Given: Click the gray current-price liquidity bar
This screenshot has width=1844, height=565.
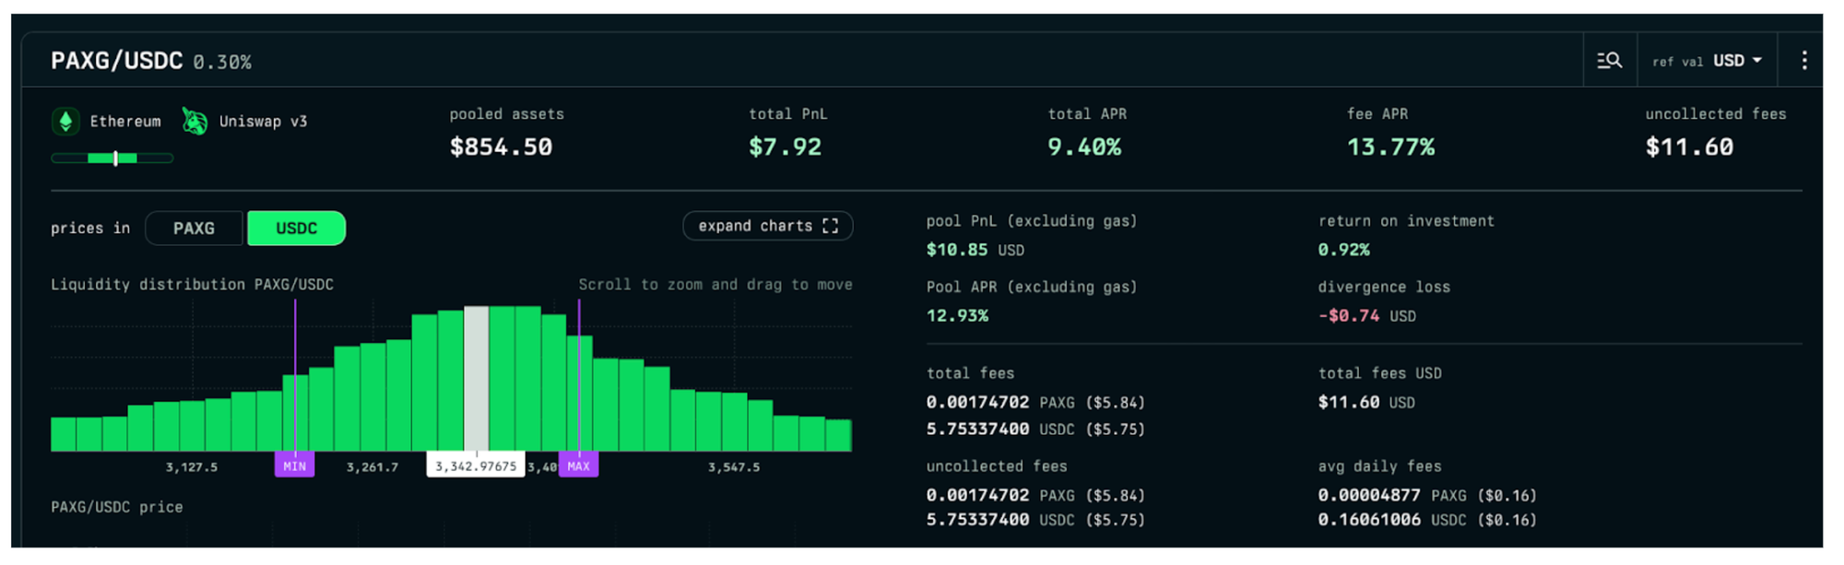Looking at the screenshot, I should pos(476,379).
